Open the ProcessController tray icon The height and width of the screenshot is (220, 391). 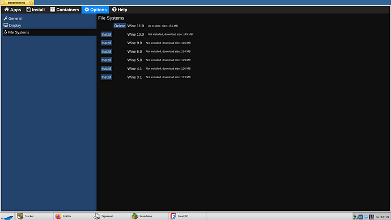click(x=371, y=217)
